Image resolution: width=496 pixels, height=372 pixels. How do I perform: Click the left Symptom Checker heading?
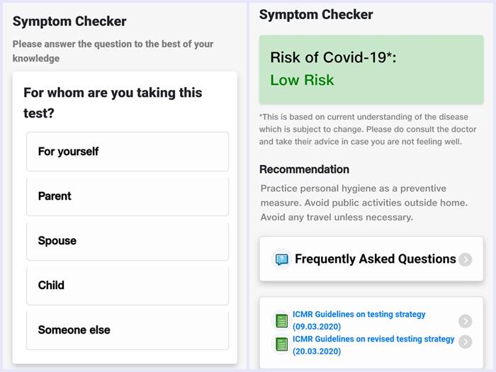tap(69, 22)
